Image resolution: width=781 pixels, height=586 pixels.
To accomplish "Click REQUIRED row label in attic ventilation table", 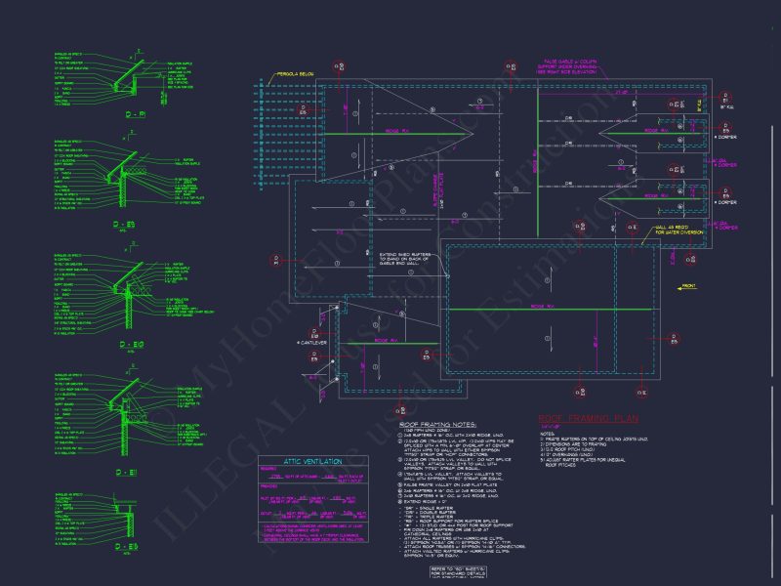I will coord(267,469).
